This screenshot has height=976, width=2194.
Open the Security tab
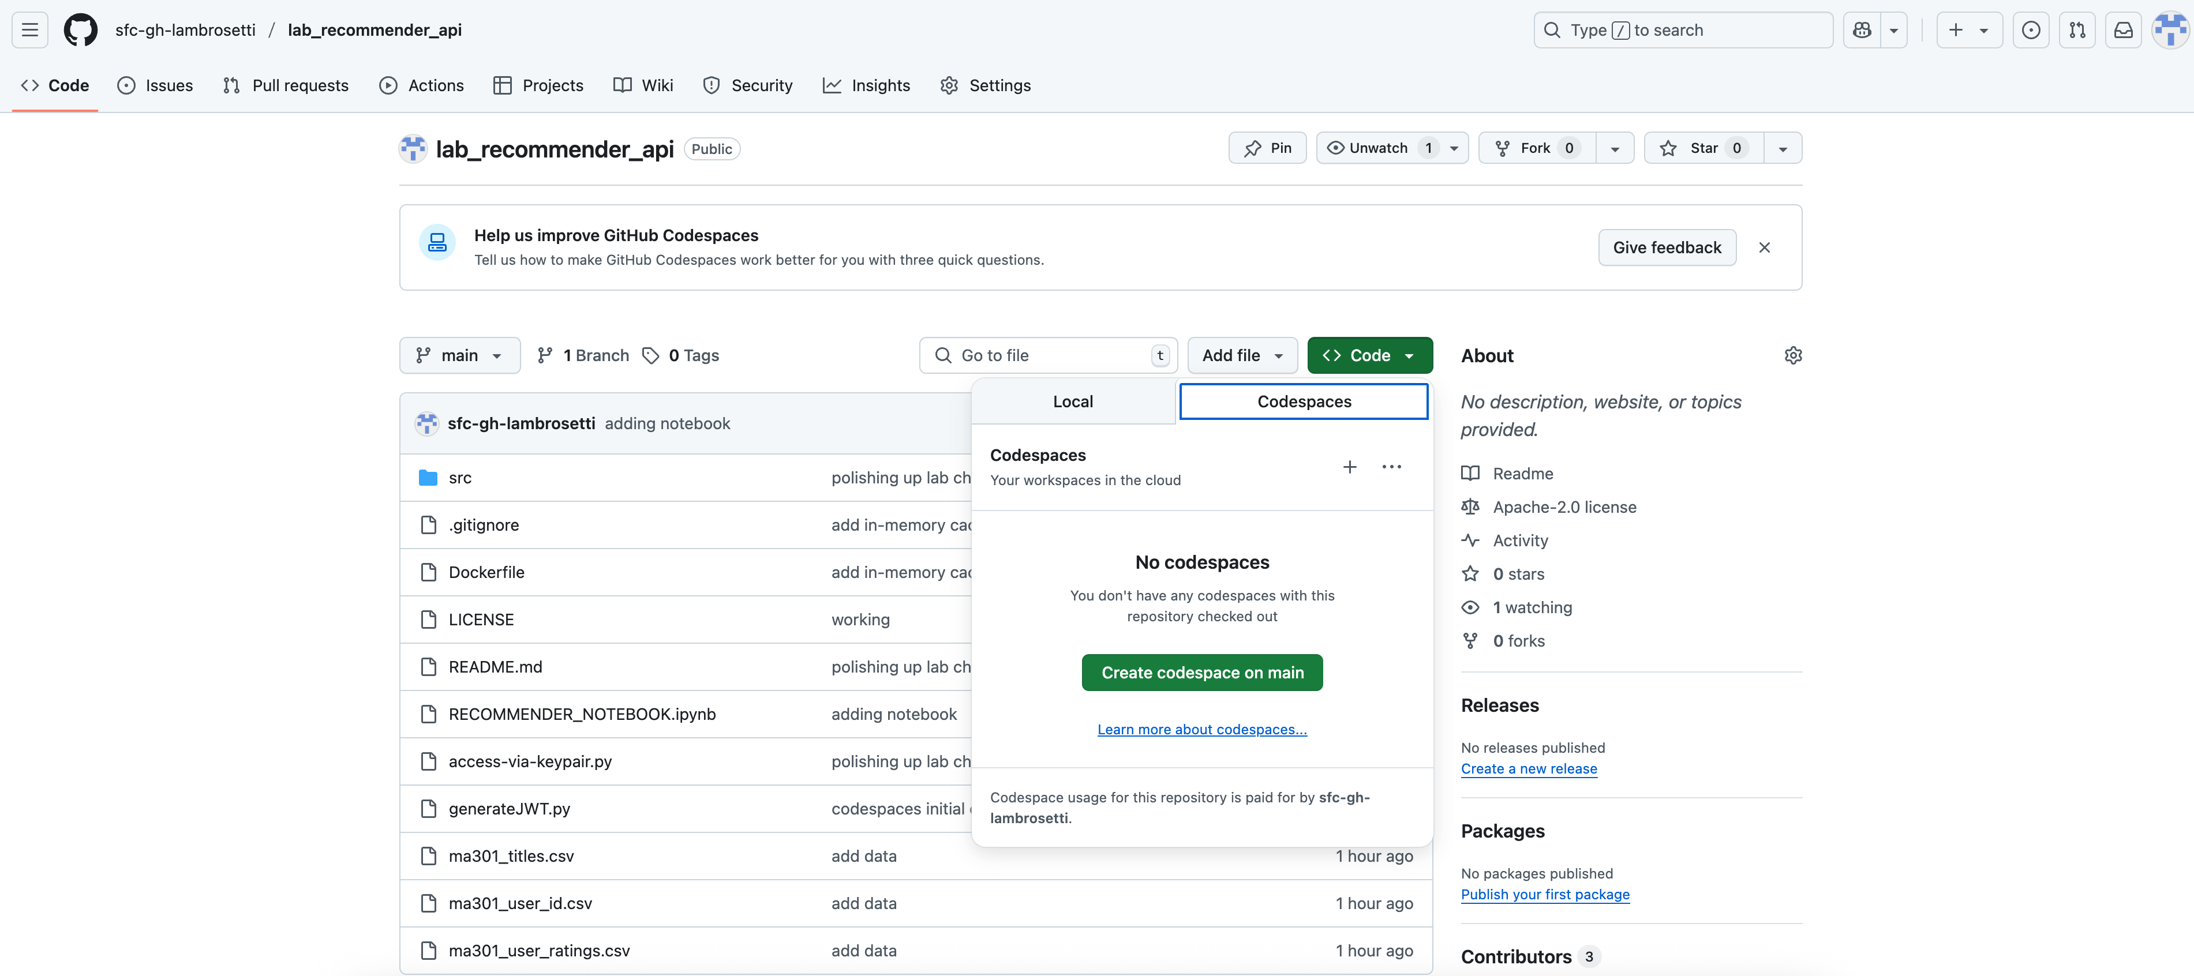(747, 85)
